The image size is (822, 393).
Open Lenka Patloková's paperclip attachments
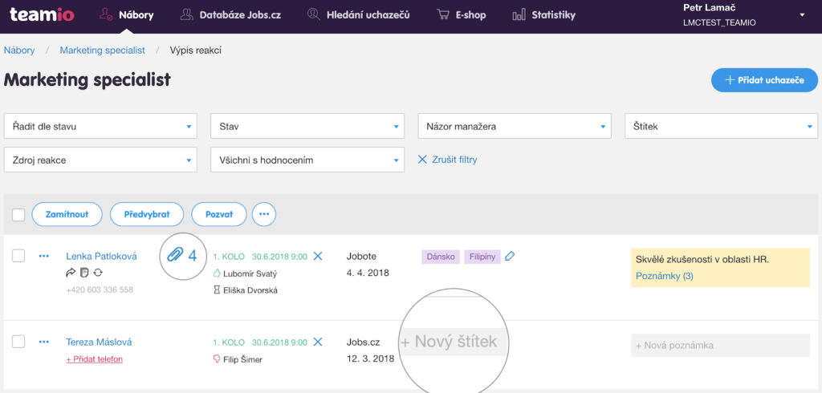pos(181,256)
